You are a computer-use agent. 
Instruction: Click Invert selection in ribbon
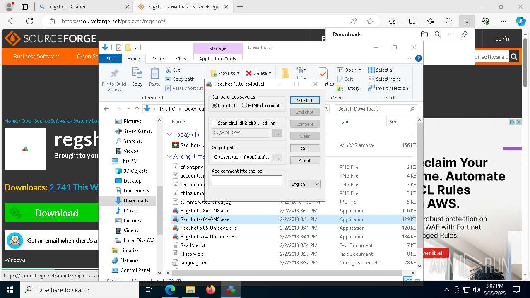[x=388, y=88]
